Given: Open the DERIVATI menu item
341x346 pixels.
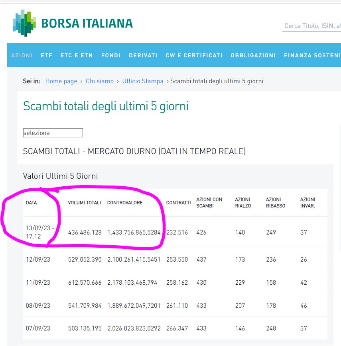Looking at the screenshot, I should point(143,55).
